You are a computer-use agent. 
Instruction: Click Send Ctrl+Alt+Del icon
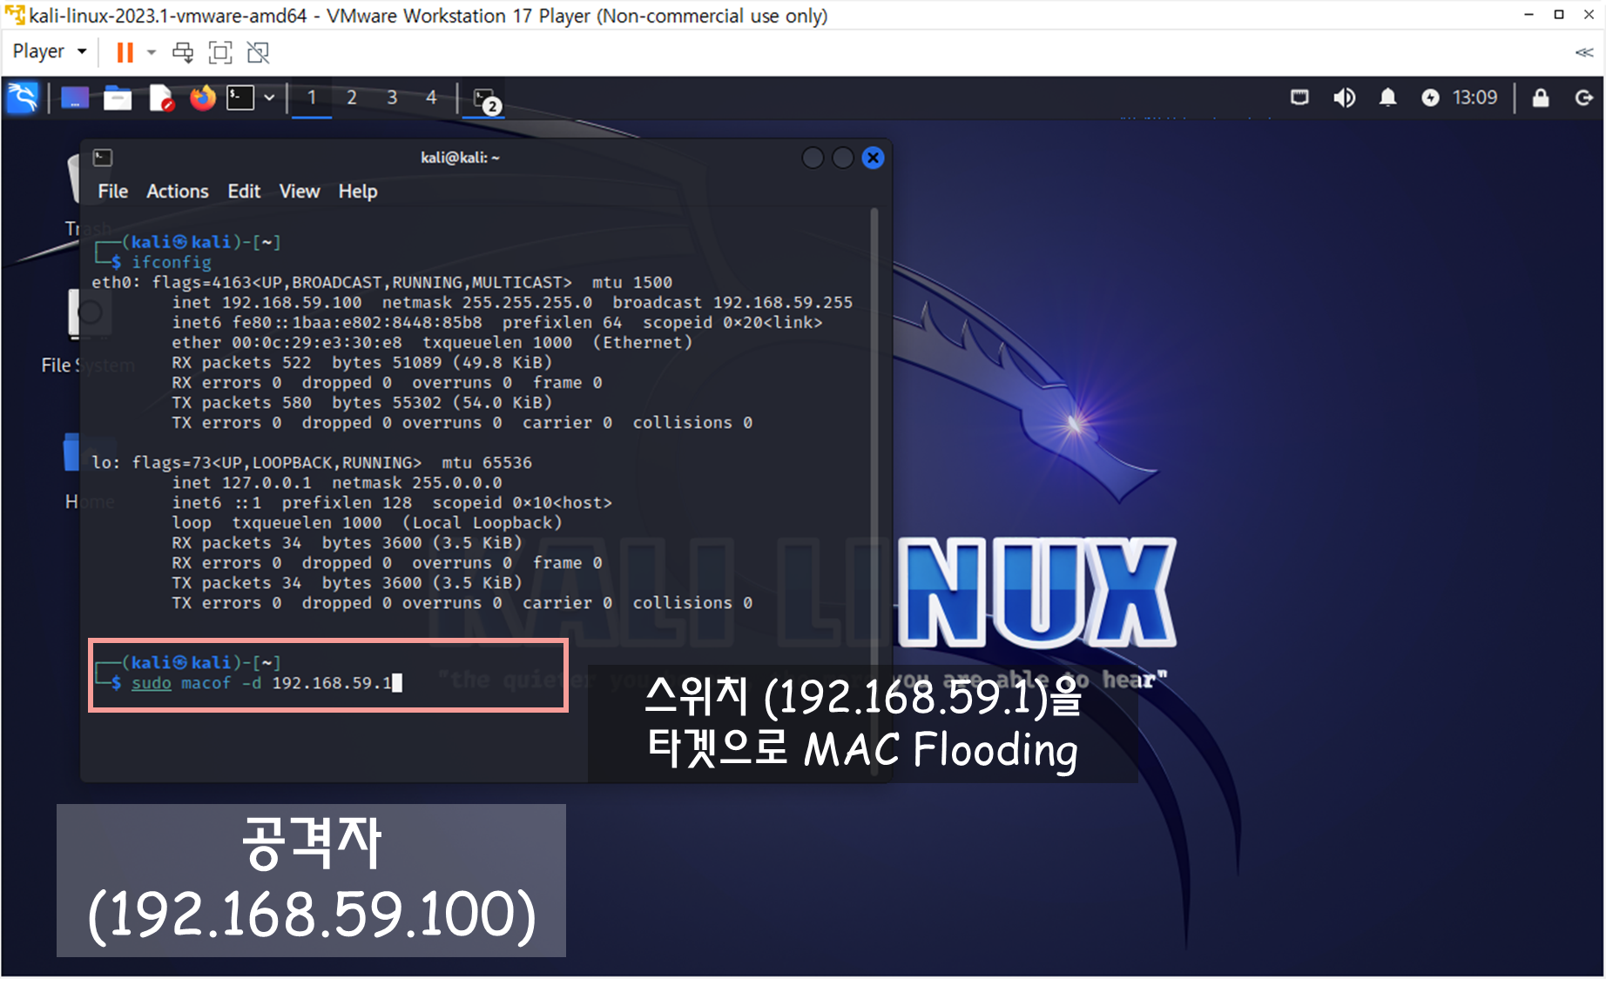[x=183, y=52]
